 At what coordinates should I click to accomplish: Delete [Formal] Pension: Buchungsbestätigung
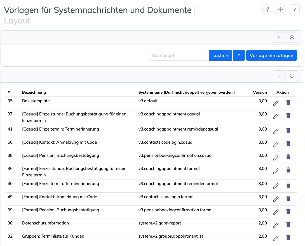point(288,211)
